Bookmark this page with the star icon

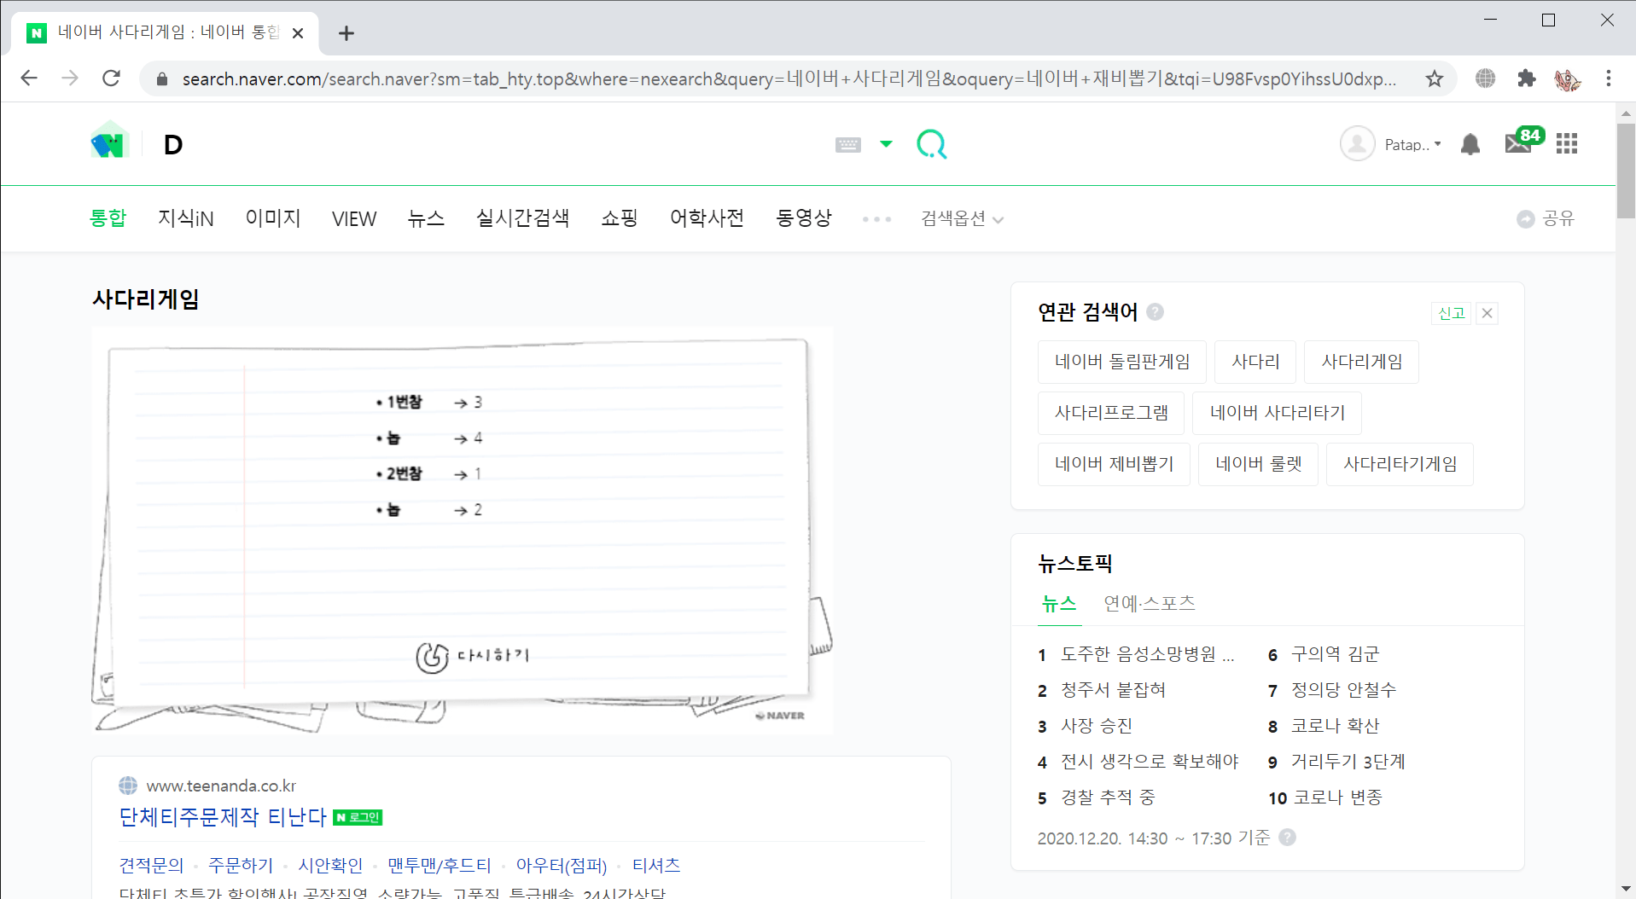click(1435, 78)
